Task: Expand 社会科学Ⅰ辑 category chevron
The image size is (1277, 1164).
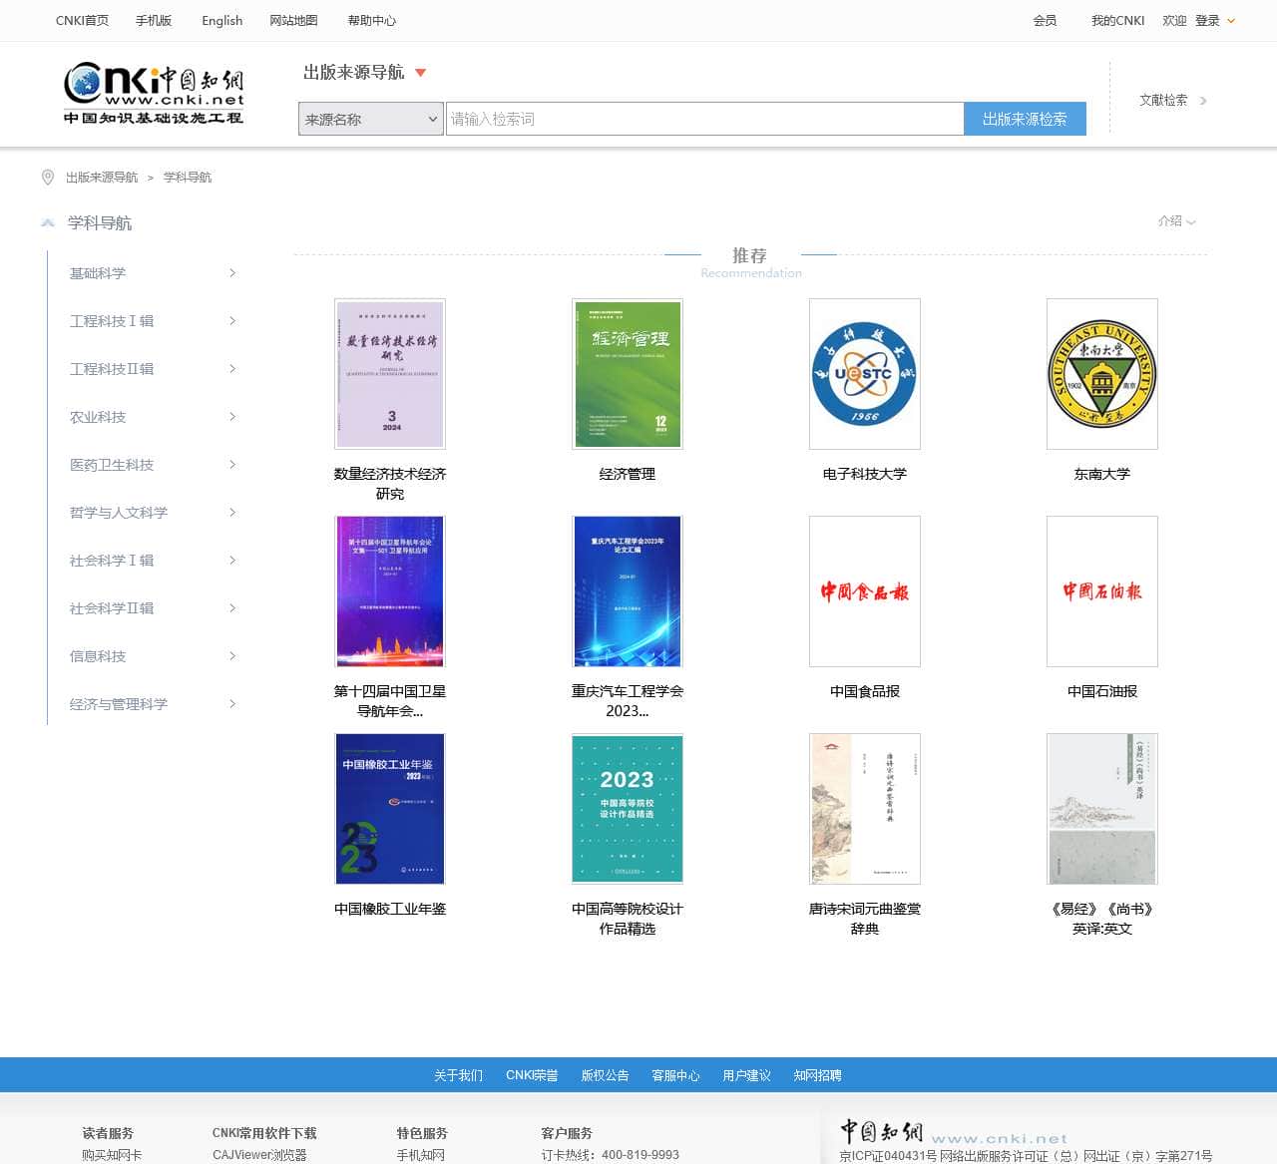Action: (232, 561)
